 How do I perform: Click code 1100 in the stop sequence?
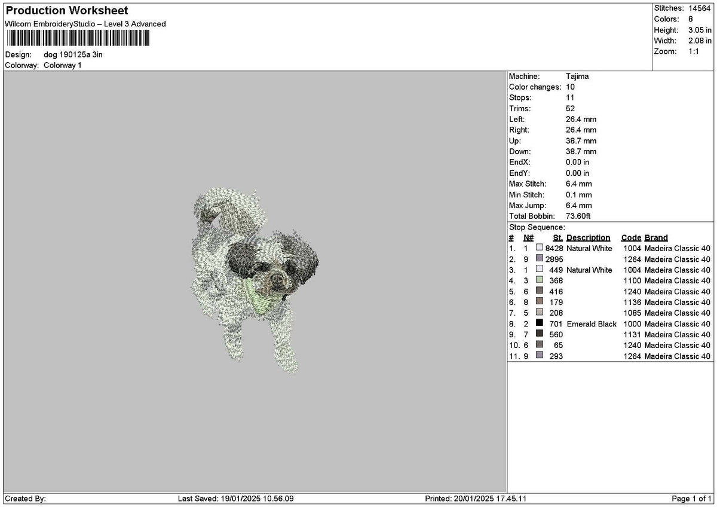[x=632, y=281]
